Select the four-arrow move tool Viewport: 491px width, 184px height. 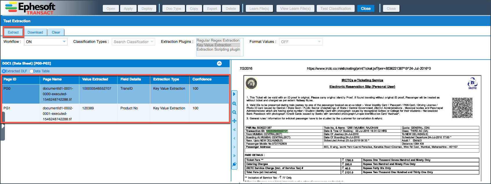click(234, 121)
